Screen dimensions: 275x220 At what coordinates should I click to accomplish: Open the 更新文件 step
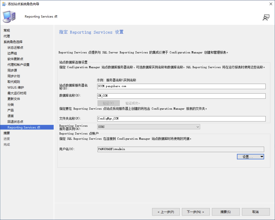tap(14, 99)
